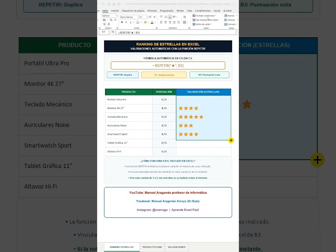Select the RANKING ESTRELLAS sheet tab

tap(122, 247)
